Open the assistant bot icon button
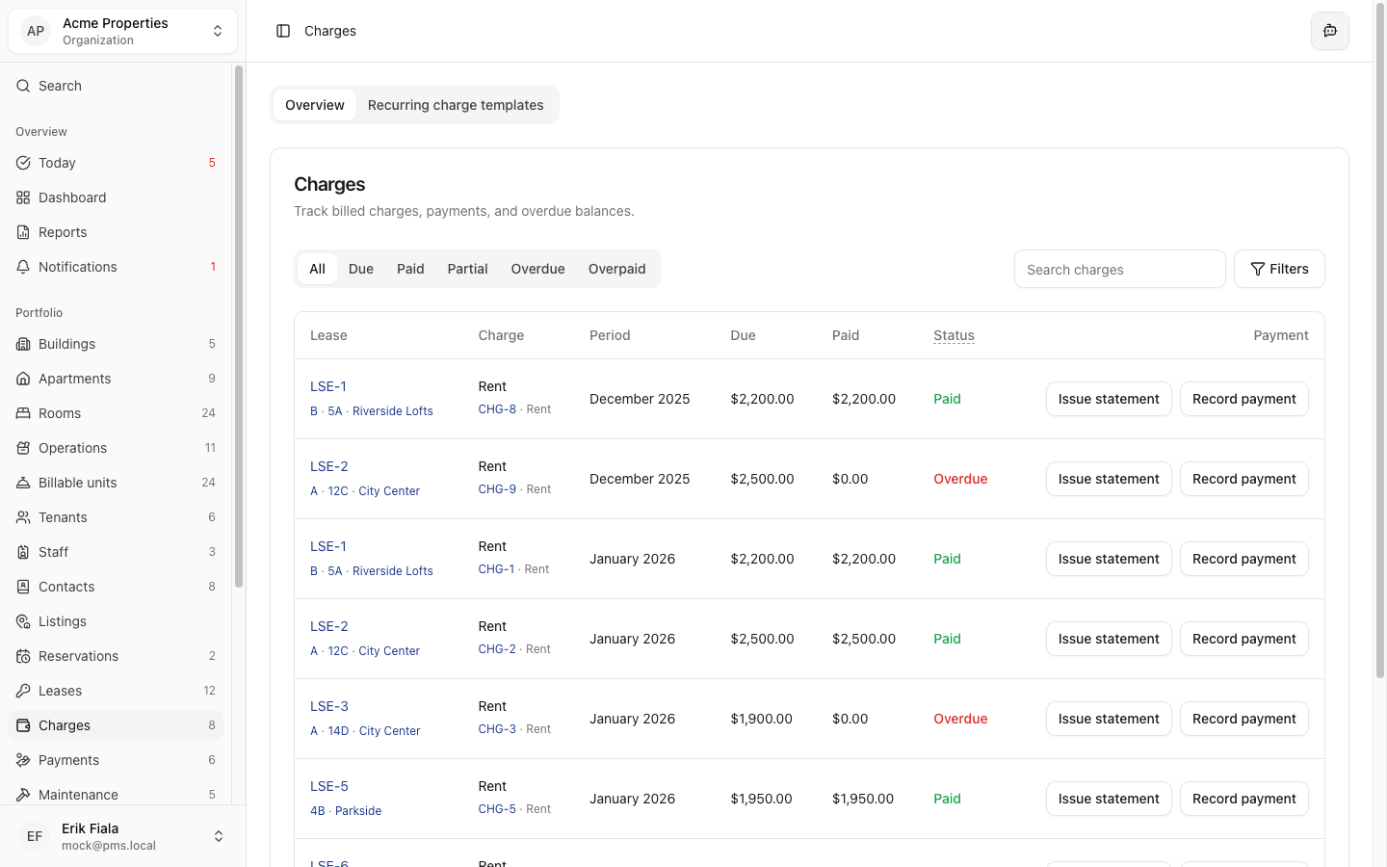 point(1329,31)
